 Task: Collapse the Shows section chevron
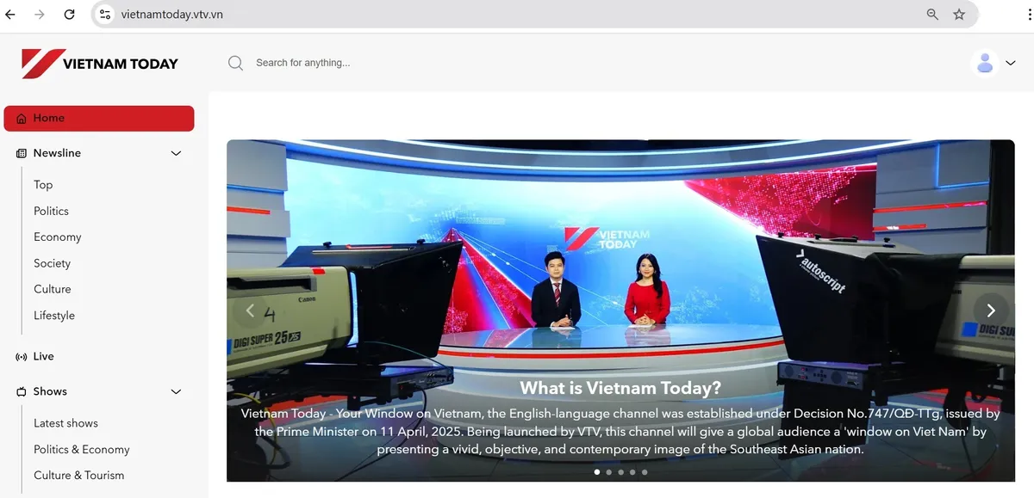point(176,391)
